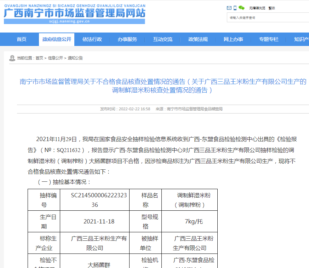Click （一）抽检基本情况 subheading

(64, 182)
